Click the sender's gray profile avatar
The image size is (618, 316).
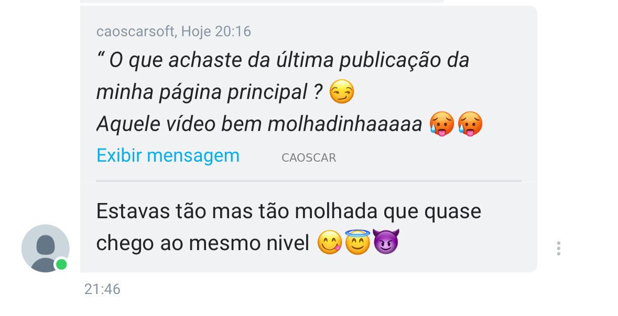click(45, 249)
